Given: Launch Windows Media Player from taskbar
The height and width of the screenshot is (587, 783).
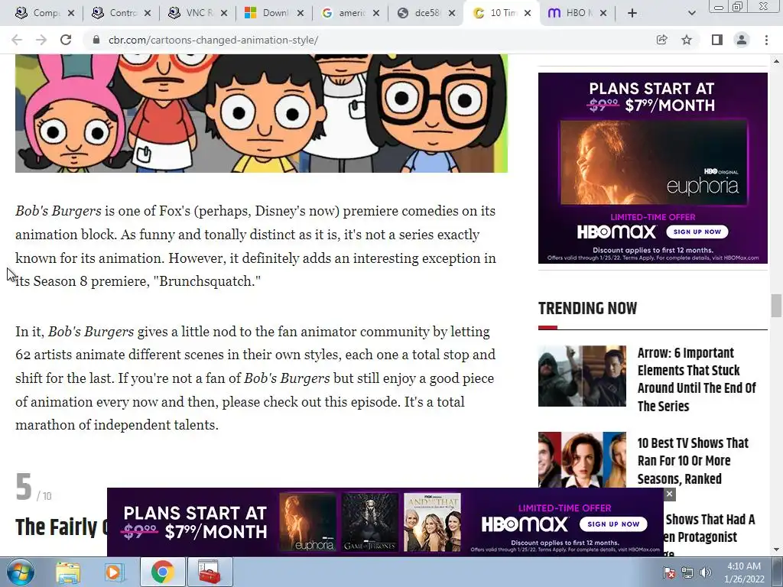Looking at the screenshot, I should 115,572.
